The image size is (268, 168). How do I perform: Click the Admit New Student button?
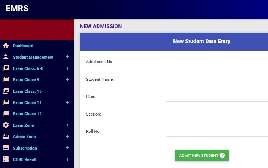tap(201, 155)
